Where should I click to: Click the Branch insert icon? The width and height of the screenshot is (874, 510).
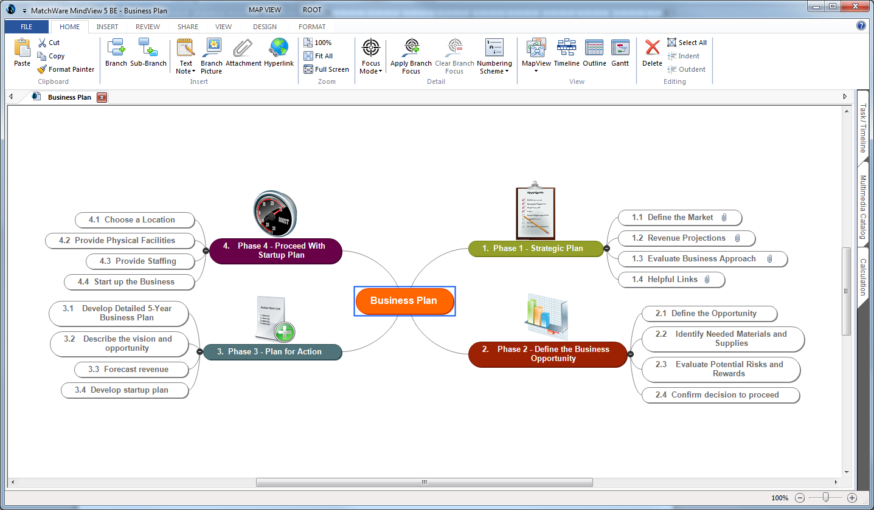116,49
